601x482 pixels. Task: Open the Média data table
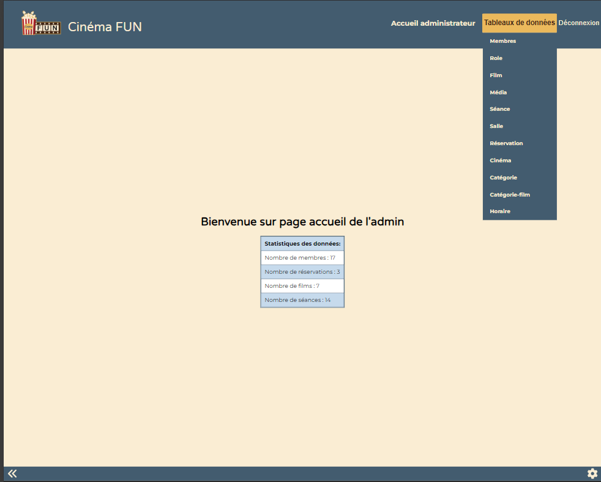[x=498, y=92]
